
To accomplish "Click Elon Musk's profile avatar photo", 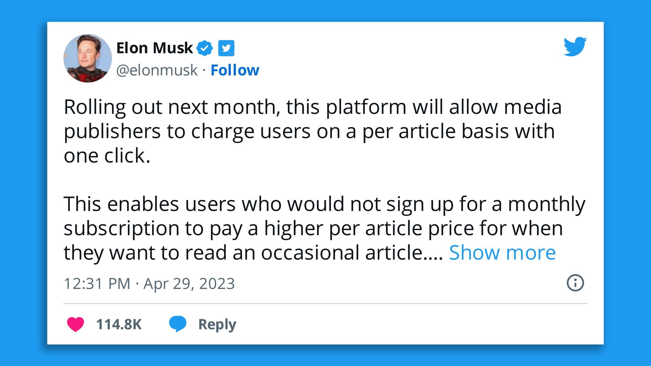I will pyautogui.click(x=87, y=58).
